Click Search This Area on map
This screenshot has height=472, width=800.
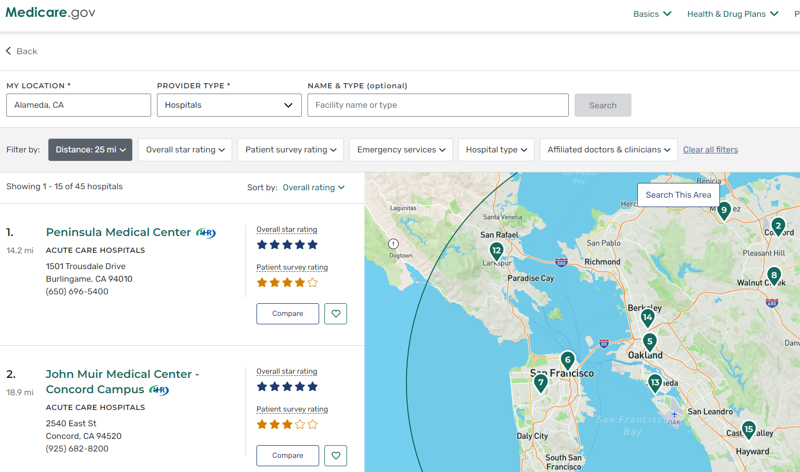coord(678,195)
